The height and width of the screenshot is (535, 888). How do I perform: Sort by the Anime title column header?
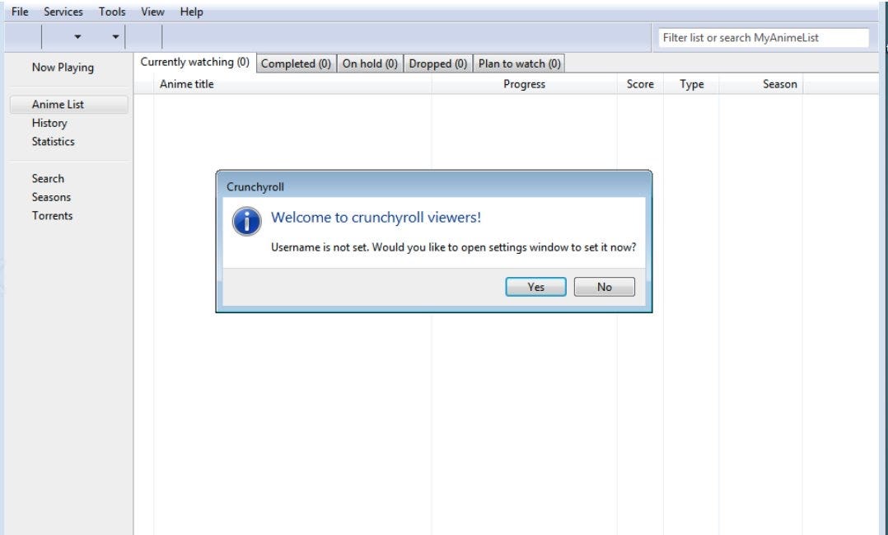point(292,84)
